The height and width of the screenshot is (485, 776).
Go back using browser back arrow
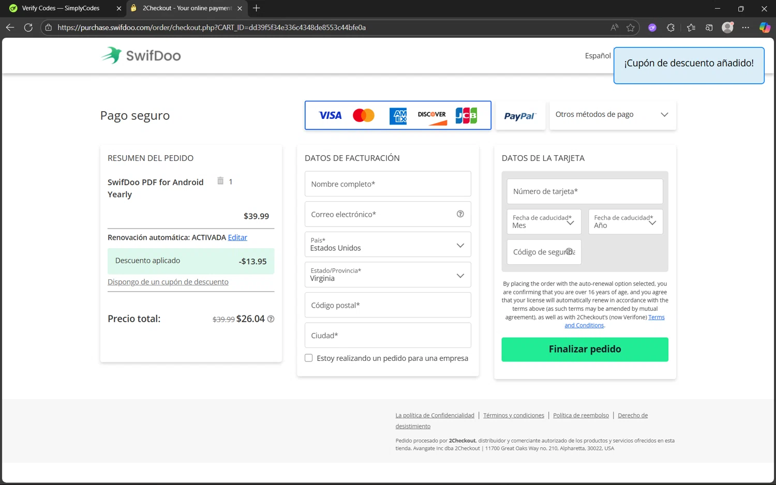10,27
